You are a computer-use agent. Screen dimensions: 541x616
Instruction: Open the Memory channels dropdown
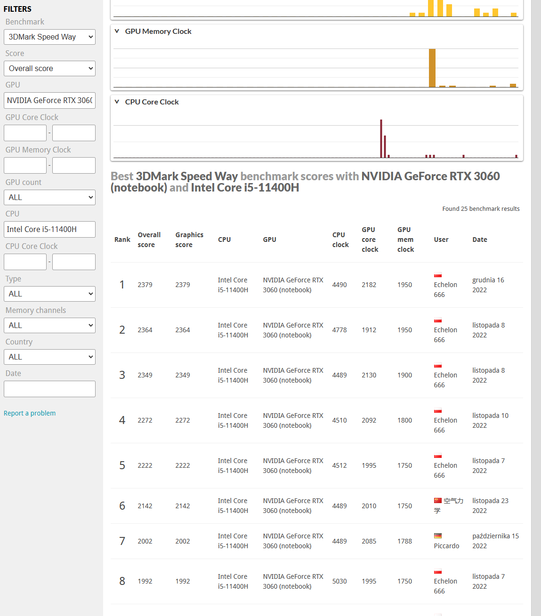pyautogui.click(x=49, y=326)
